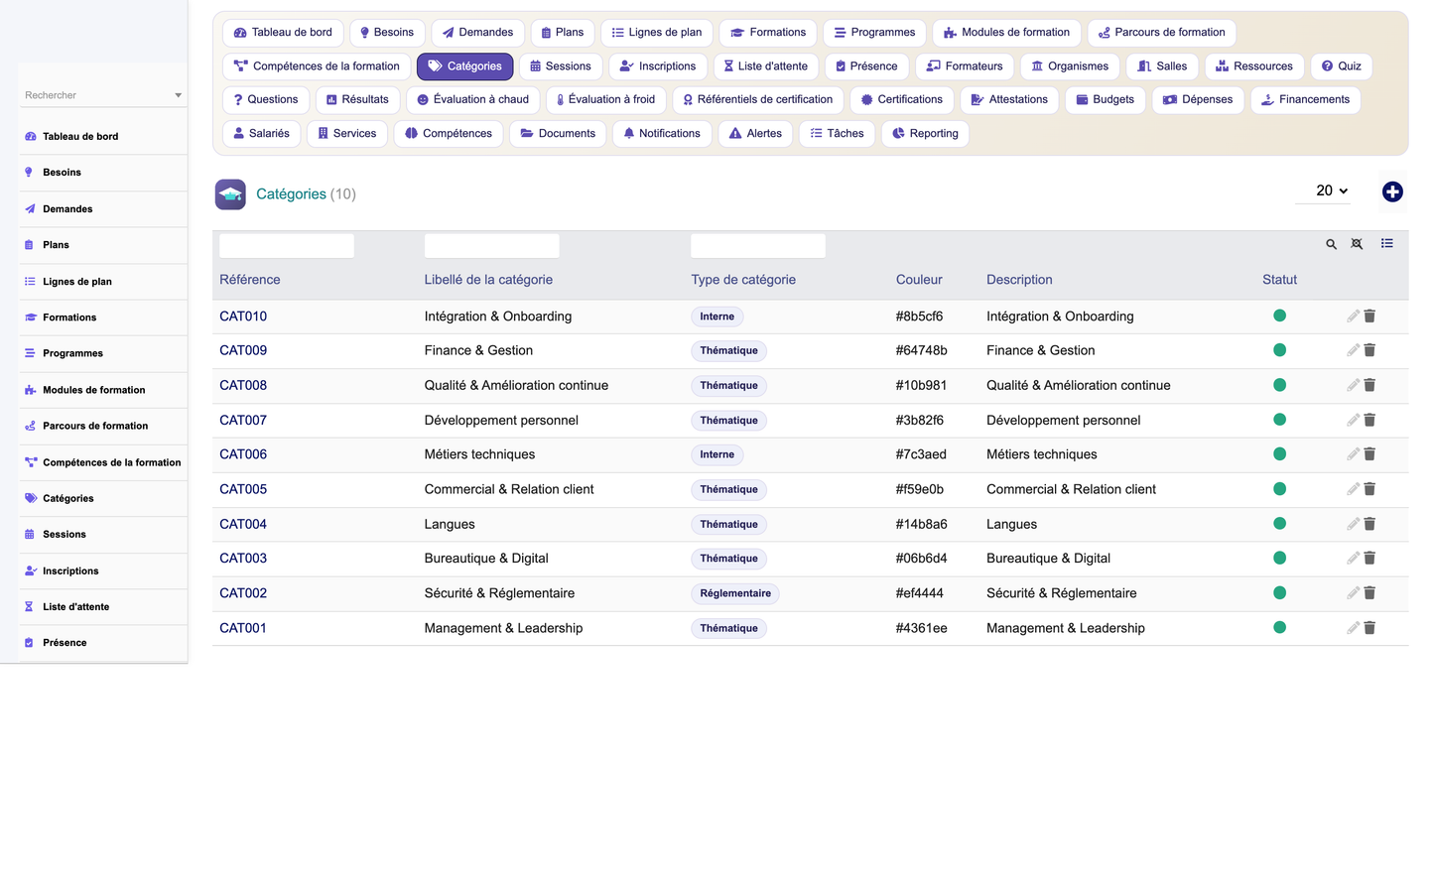Sort by the Référence column header
1434x887 pixels.
coord(250,280)
